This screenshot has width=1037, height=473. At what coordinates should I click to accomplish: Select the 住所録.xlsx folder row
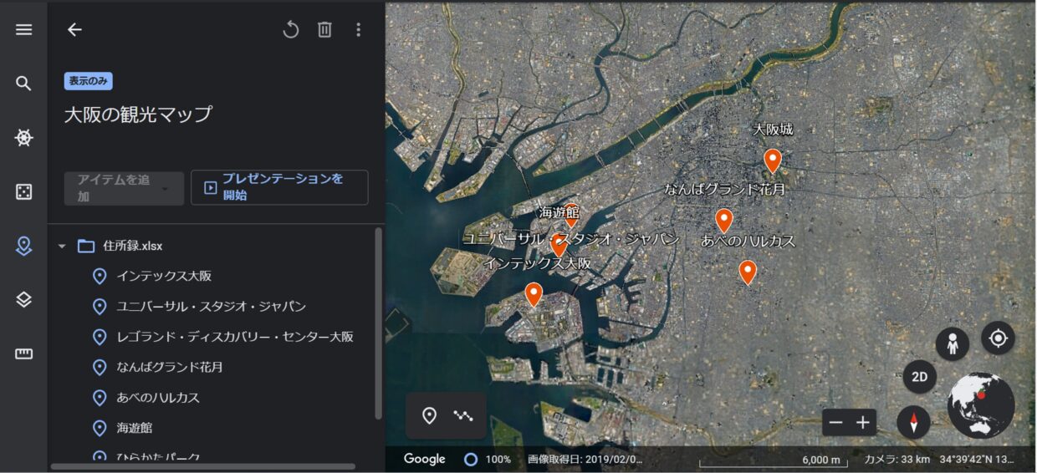pos(213,247)
